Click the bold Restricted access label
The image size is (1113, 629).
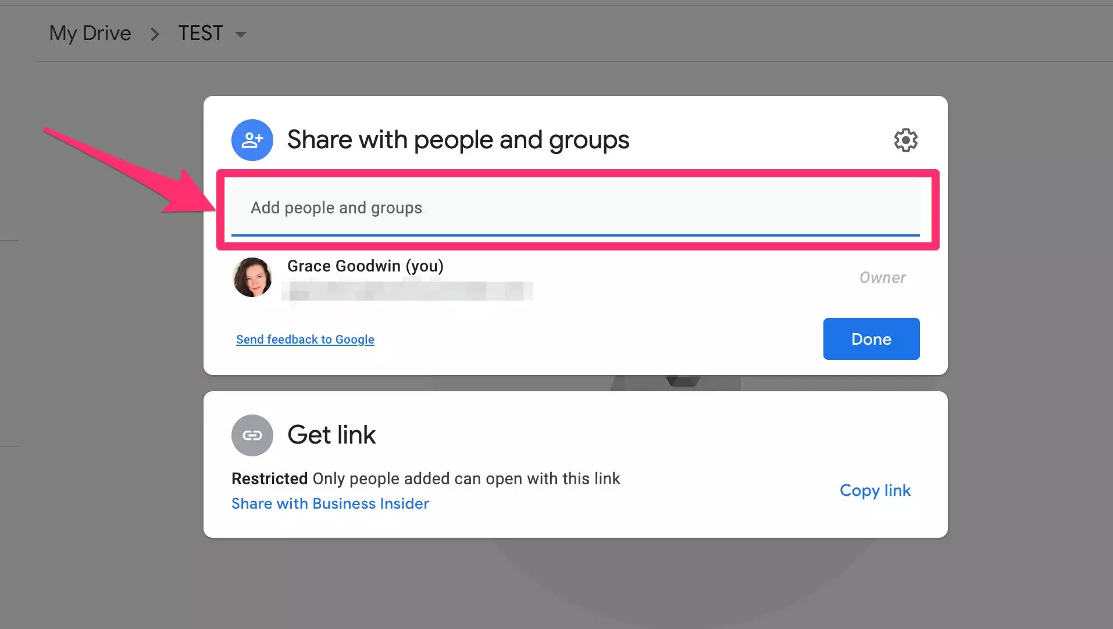269,478
